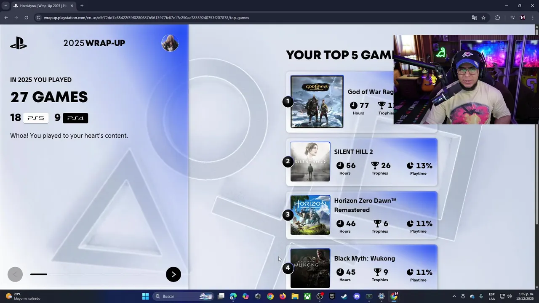Open the weather widget showing 29°C
The image size is (539, 303).
point(23,296)
